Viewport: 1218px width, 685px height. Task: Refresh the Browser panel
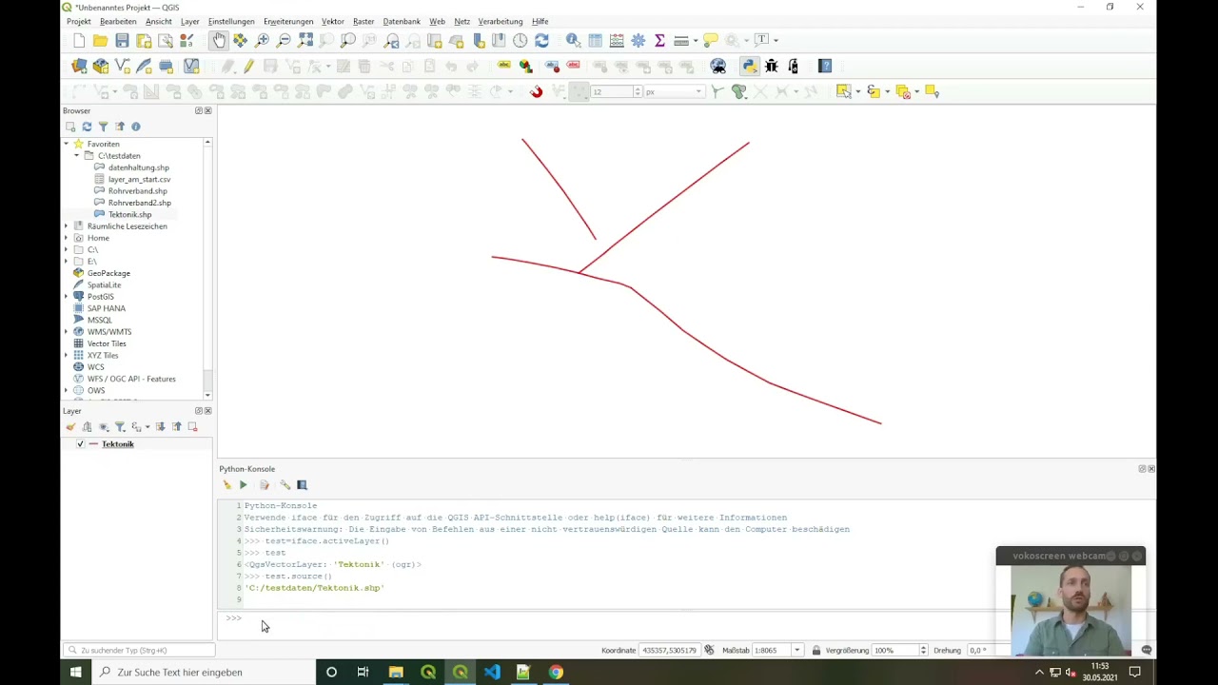pyautogui.click(x=87, y=127)
